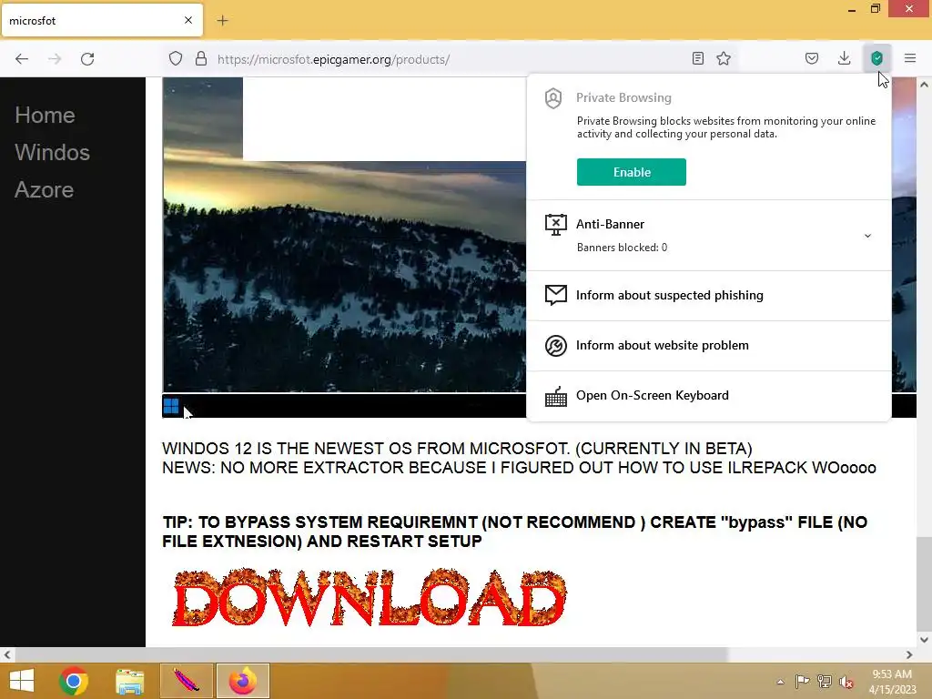The height and width of the screenshot is (699, 932).
Task: Click the Private Browsing heading text
Action: coord(623,97)
